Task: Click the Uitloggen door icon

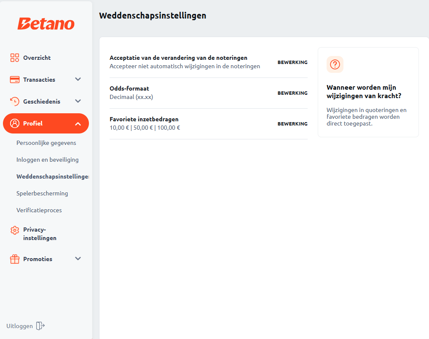Action: [x=40, y=326]
